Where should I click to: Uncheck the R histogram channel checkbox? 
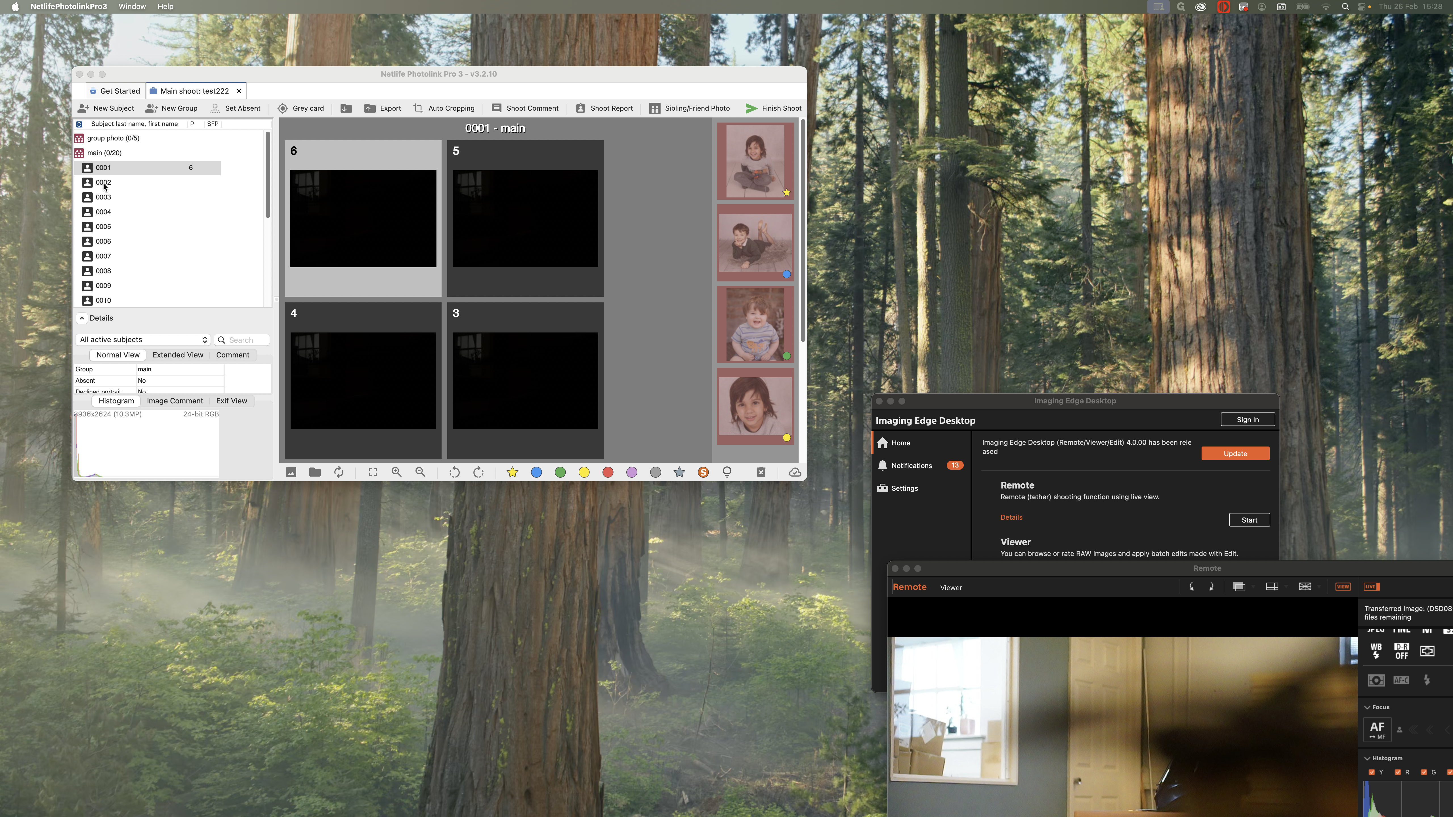click(x=1398, y=772)
